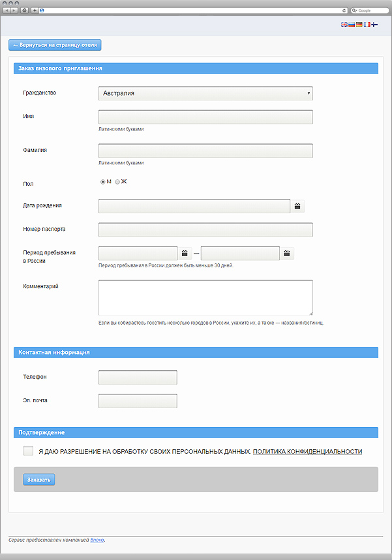Click the Эл. почта input field
The height and width of the screenshot is (560, 392).
138,401
